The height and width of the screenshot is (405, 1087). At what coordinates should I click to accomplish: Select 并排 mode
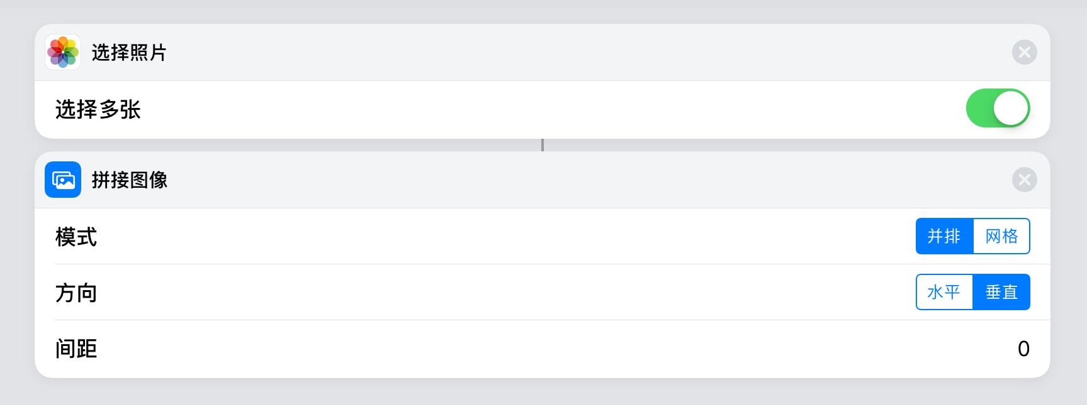click(x=944, y=236)
